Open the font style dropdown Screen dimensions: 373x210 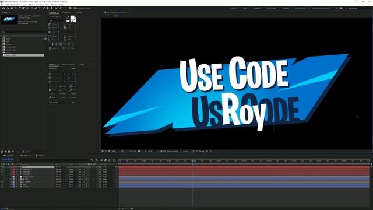click(57, 20)
